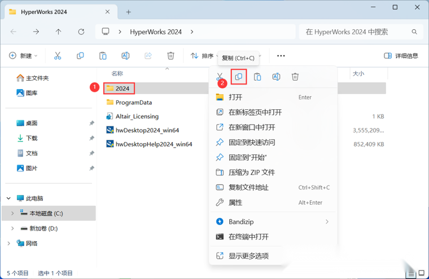
Task: Expand the 本地磁盘 (C:) drive node
Action: [12, 214]
